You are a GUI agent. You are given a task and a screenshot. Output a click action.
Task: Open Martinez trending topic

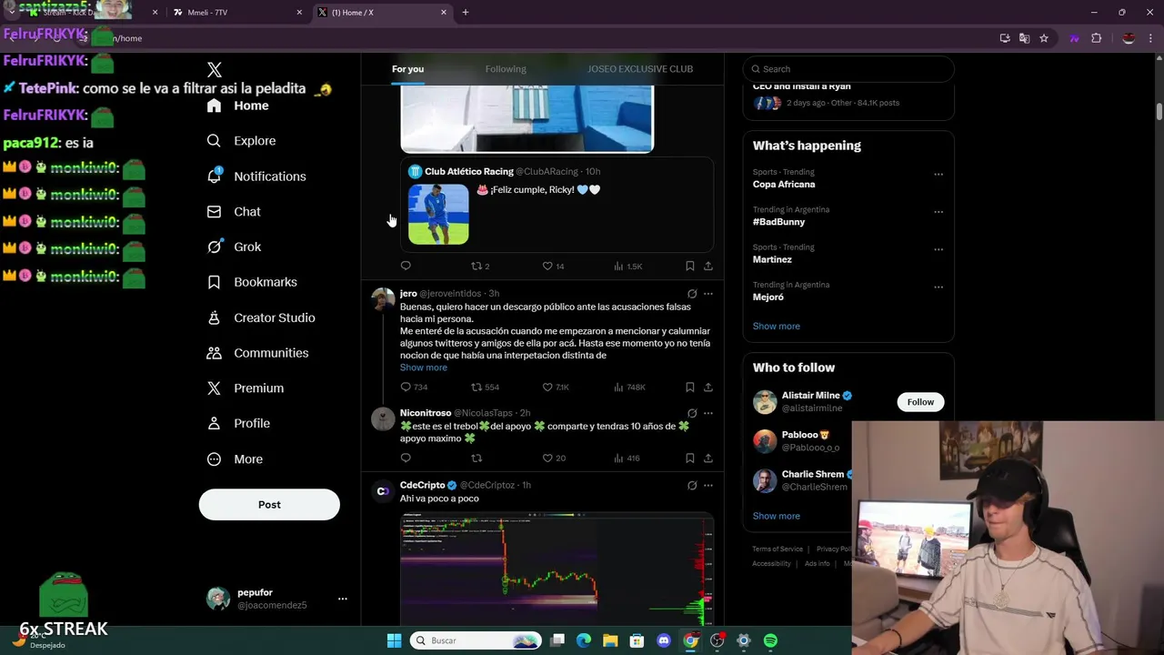772,259
